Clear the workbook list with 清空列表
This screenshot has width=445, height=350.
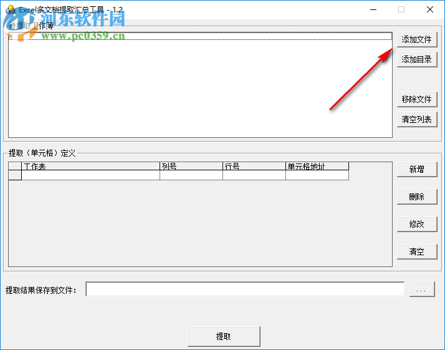pyautogui.click(x=416, y=119)
